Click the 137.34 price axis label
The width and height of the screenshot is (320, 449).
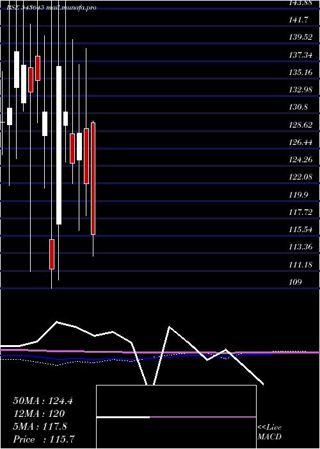click(301, 55)
